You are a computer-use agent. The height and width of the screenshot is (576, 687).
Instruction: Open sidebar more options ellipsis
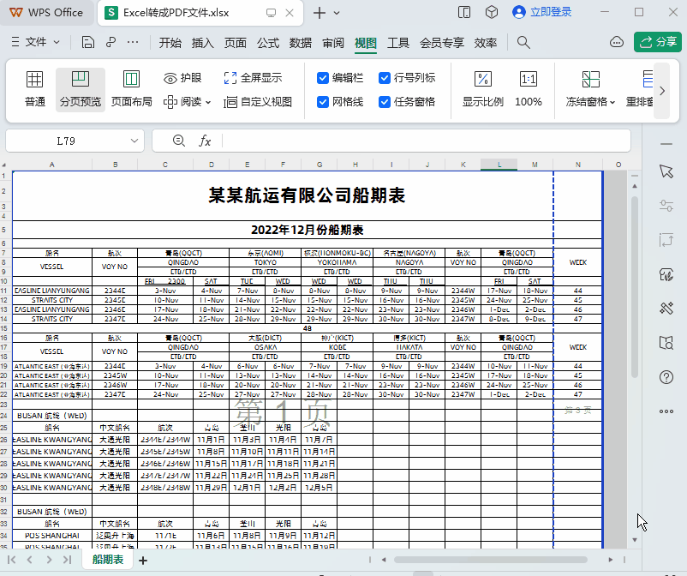[666, 411]
